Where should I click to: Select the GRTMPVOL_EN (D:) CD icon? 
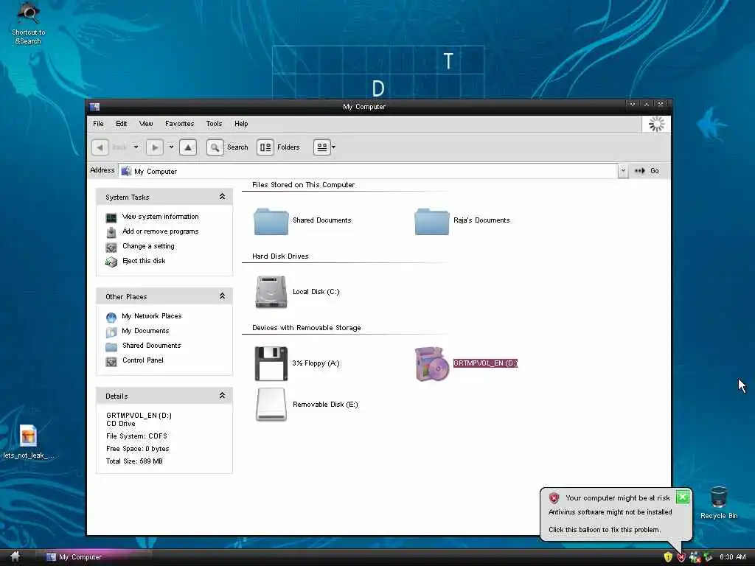pos(432,364)
